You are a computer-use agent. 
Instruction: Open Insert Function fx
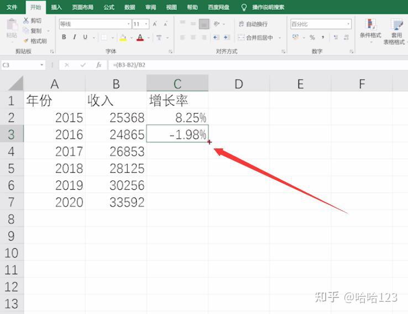coord(98,65)
